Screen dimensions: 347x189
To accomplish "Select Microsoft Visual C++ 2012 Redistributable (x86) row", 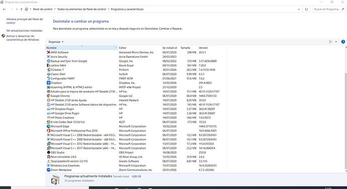I will [136, 144].
